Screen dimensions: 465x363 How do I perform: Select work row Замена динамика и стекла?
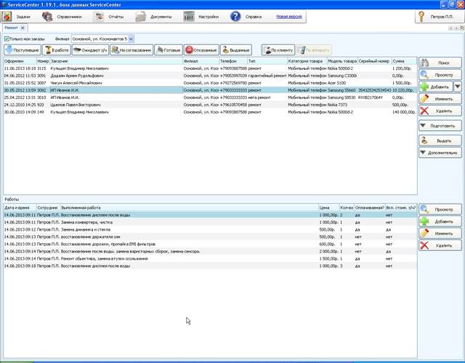tap(210, 229)
